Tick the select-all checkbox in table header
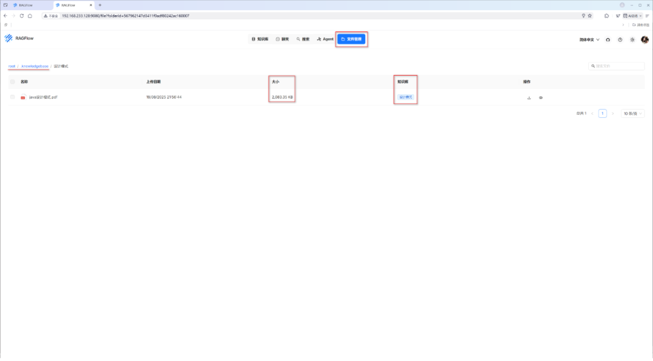The image size is (653, 361). click(13, 82)
